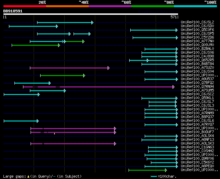
Task: Open the UniRef100_C6JSL2 hit label
Action: pyautogui.click(x=197, y=22)
